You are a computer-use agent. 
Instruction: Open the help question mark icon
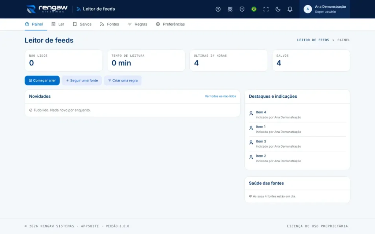(x=218, y=9)
